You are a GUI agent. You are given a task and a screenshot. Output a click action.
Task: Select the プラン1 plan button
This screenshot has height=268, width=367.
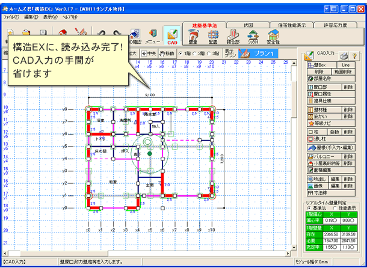coord(258,53)
